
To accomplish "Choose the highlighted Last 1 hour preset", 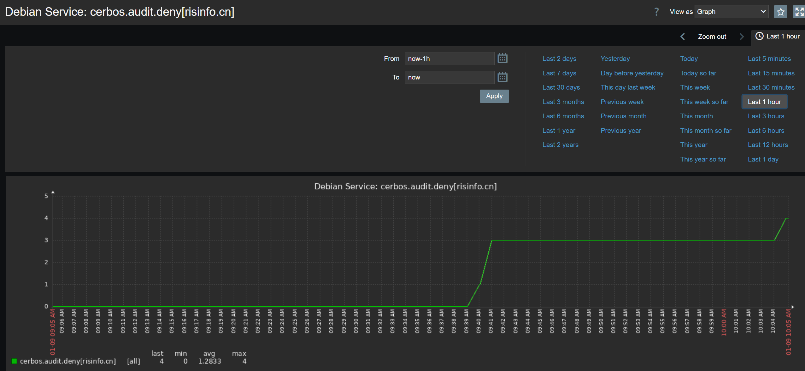I will point(764,102).
